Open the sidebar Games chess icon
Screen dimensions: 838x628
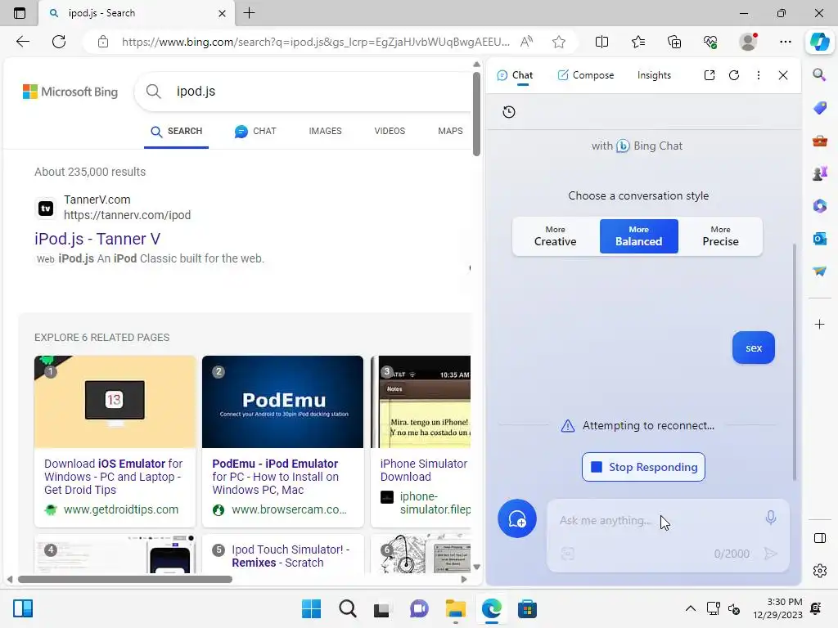coord(819,173)
